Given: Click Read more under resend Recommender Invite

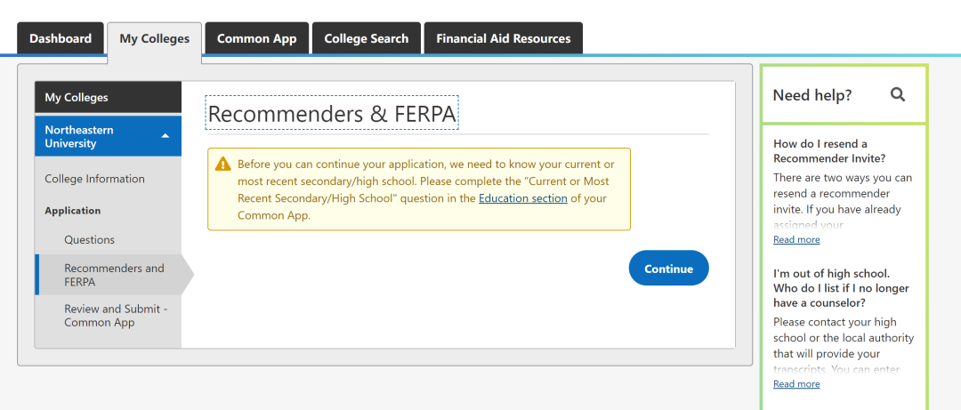Looking at the screenshot, I should point(796,240).
